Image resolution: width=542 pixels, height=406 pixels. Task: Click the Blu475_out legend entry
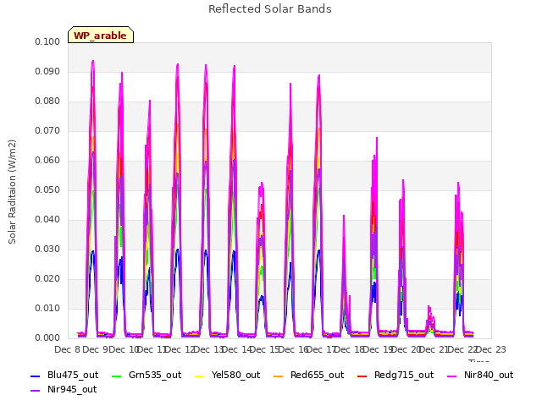64,375
